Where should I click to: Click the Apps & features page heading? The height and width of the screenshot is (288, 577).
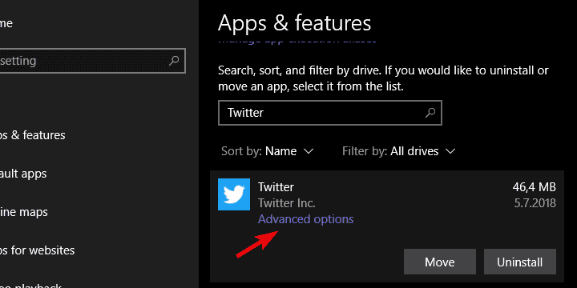click(294, 22)
